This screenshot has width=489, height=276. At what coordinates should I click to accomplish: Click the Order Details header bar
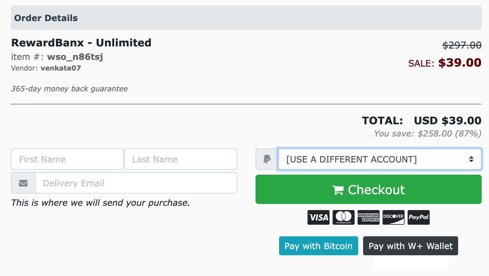click(x=246, y=18)
